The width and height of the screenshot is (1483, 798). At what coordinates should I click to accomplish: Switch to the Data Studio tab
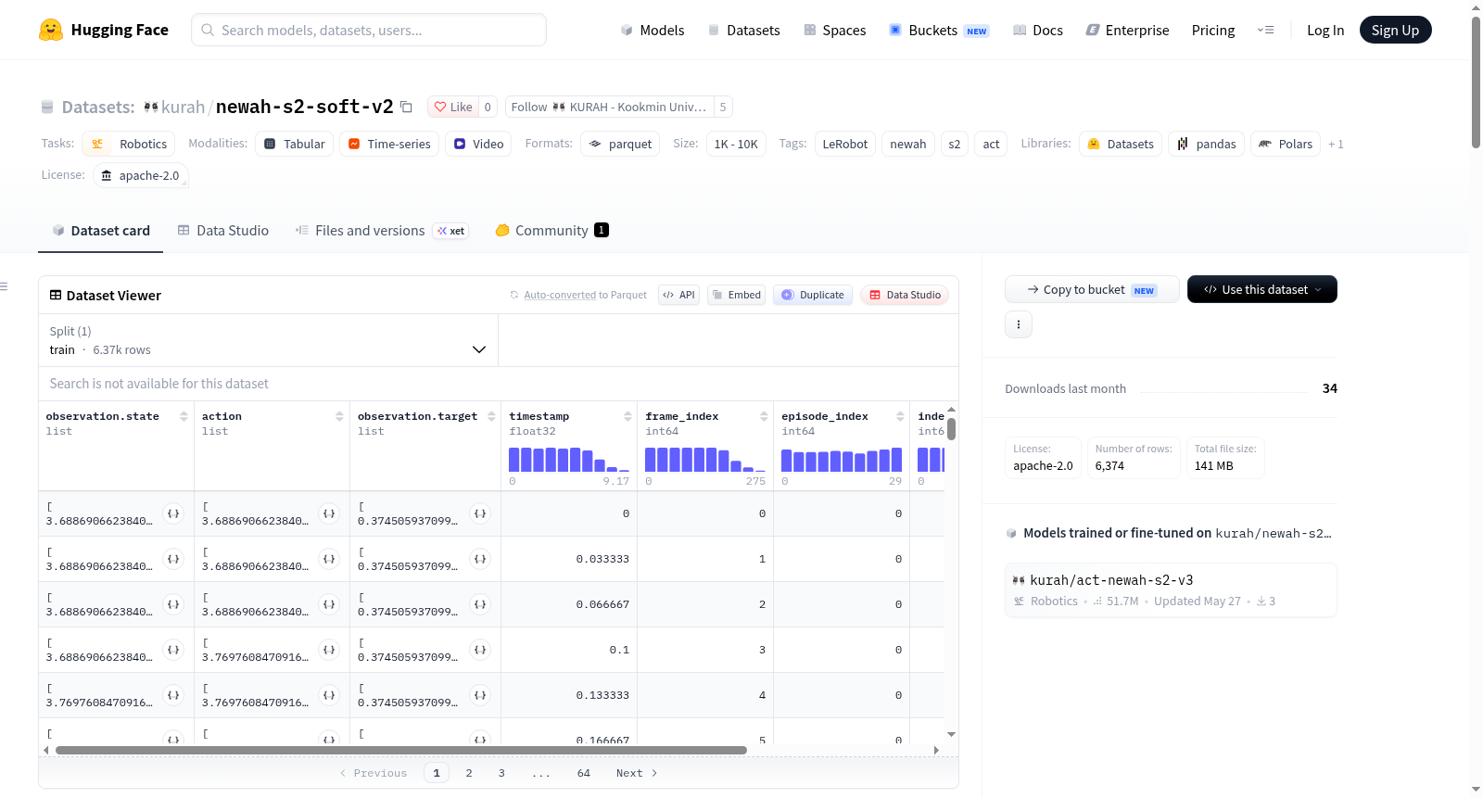click(x=222, y=231)
